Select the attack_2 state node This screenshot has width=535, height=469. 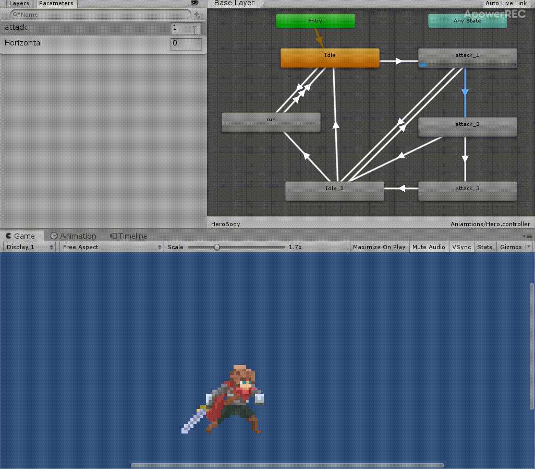pos(467,127)
